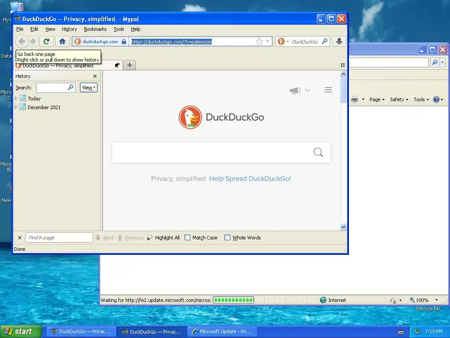The height and width of the screenshot is (338, 450).
Task: Open the URL bar history dropdown arrow
Action: coord(268,42)
